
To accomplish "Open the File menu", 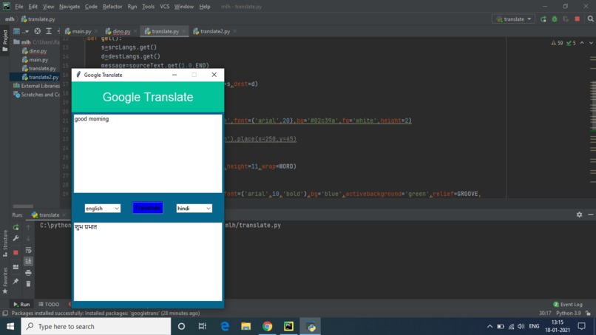I will [19, 7].
